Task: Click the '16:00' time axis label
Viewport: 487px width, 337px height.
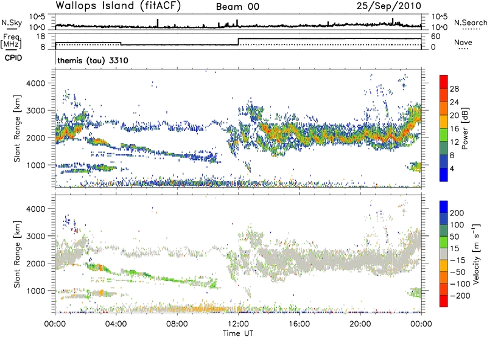Action: tap(299, 324)
